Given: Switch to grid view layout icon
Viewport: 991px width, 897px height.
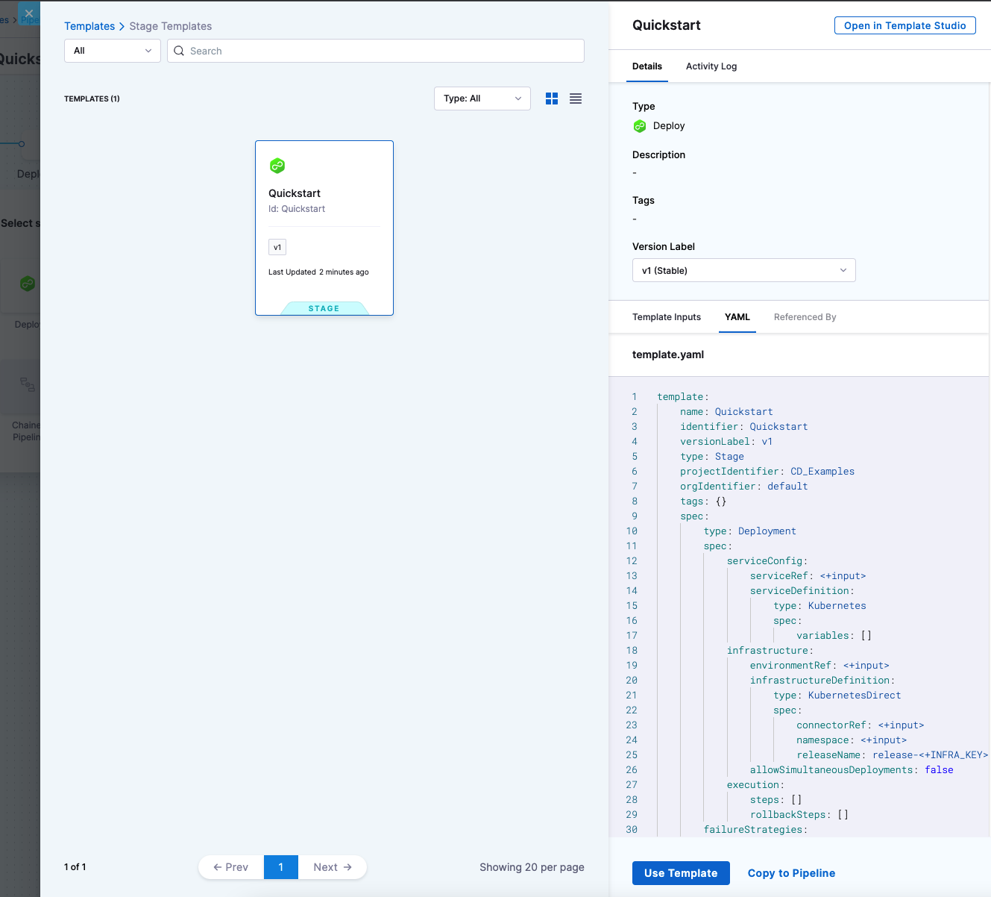Looking at the screenshot, I should coord(552,99).
